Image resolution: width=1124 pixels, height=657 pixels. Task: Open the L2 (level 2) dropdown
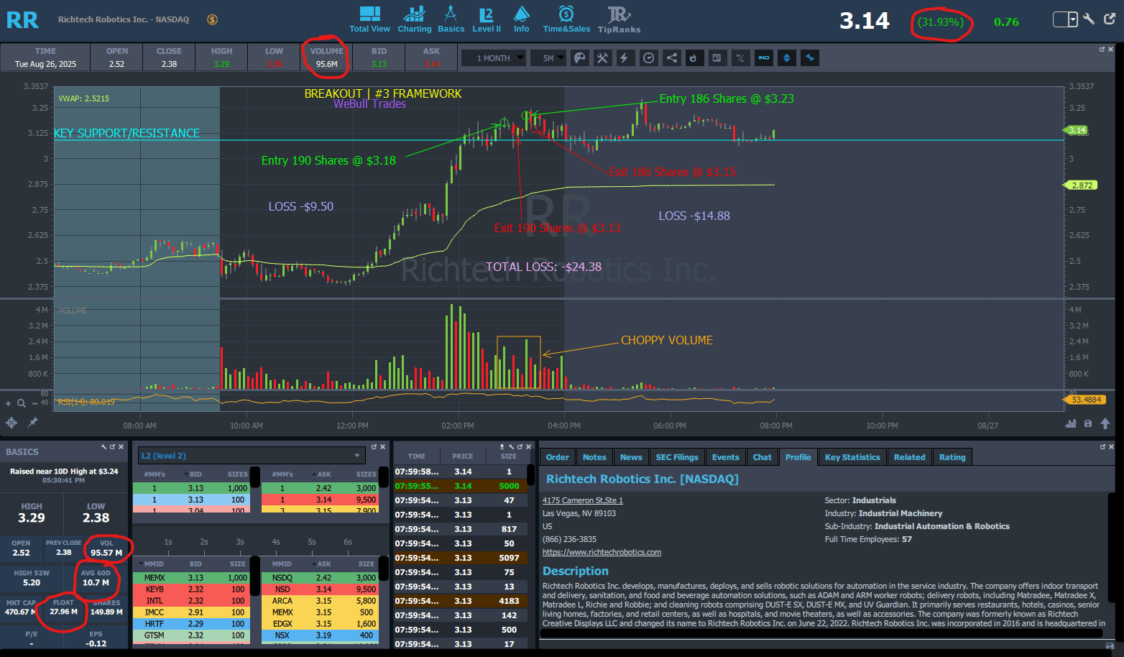[252, 456]
